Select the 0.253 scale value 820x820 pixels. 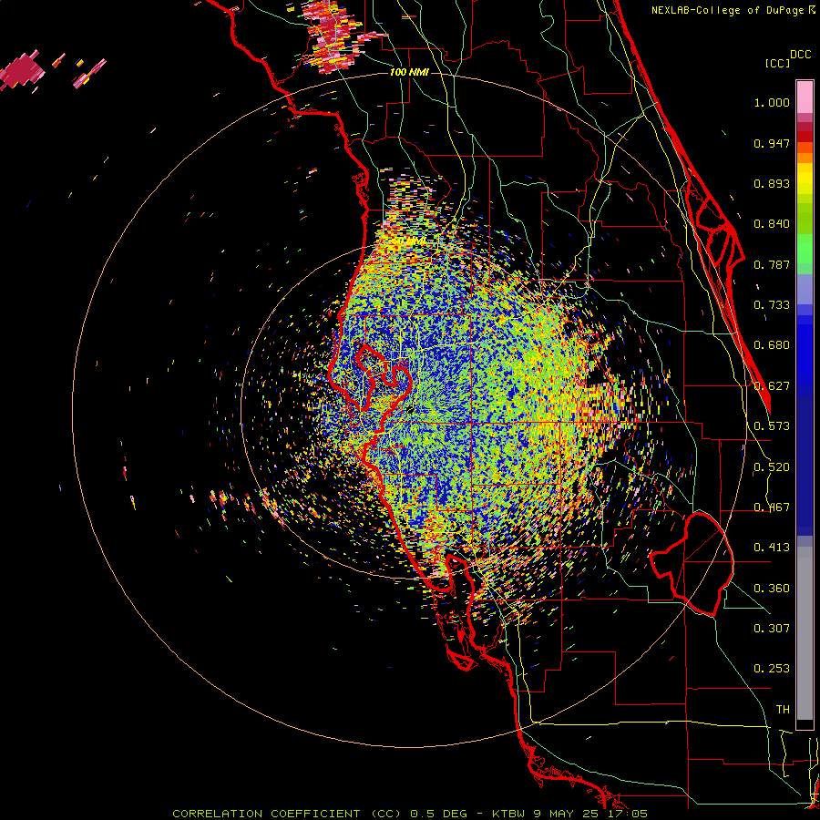tap(772, 669)
